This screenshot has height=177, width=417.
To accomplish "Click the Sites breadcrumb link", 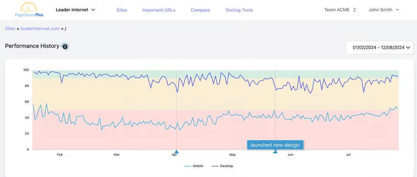I will [x=10, y=29].
